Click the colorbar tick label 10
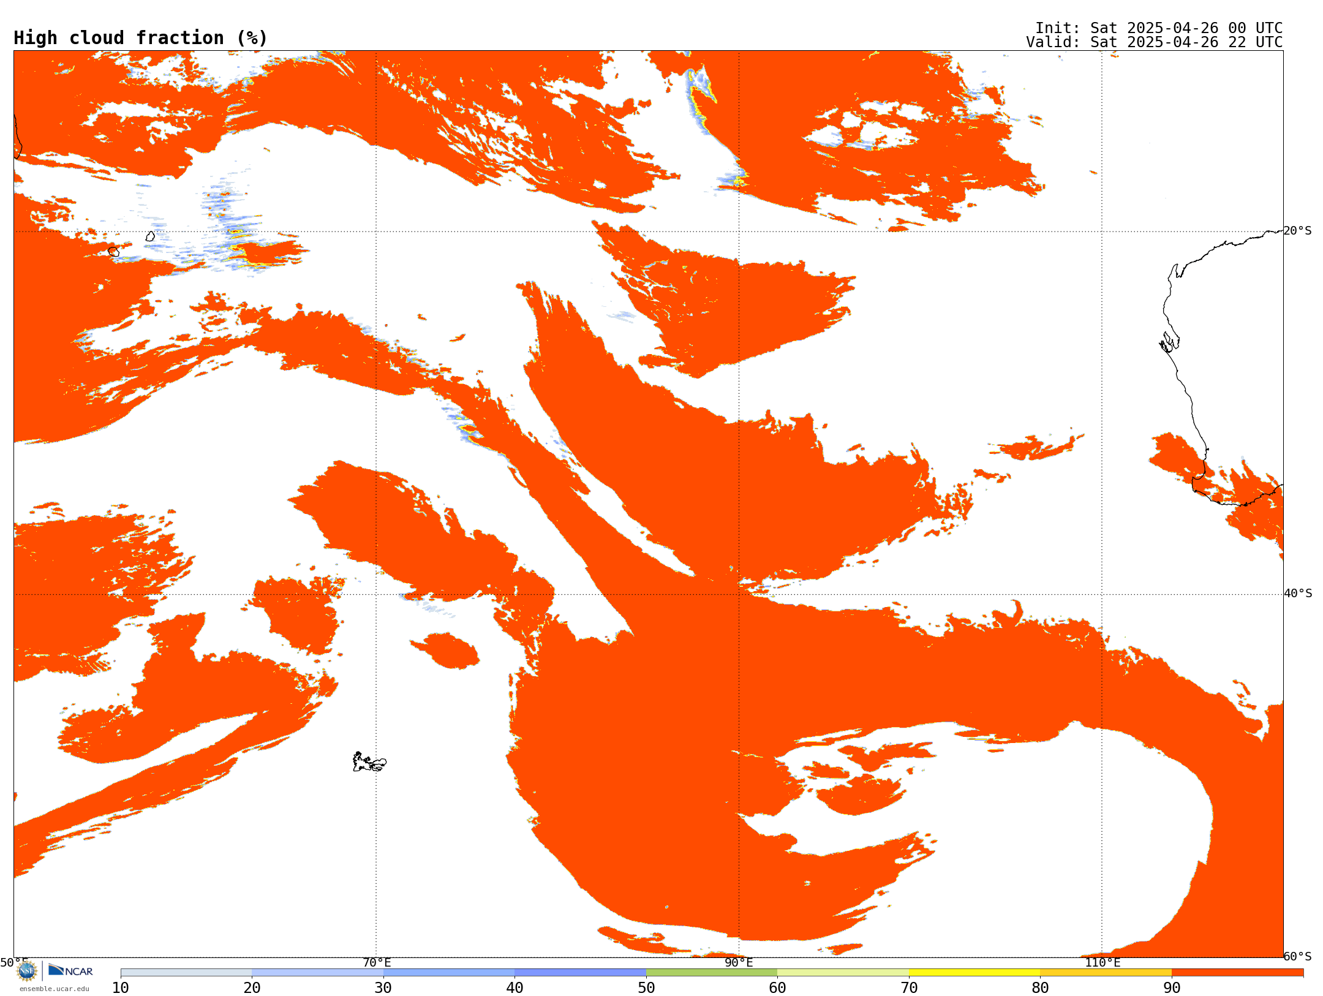This screenshot has height=996, width=1323. pos(121,988)
